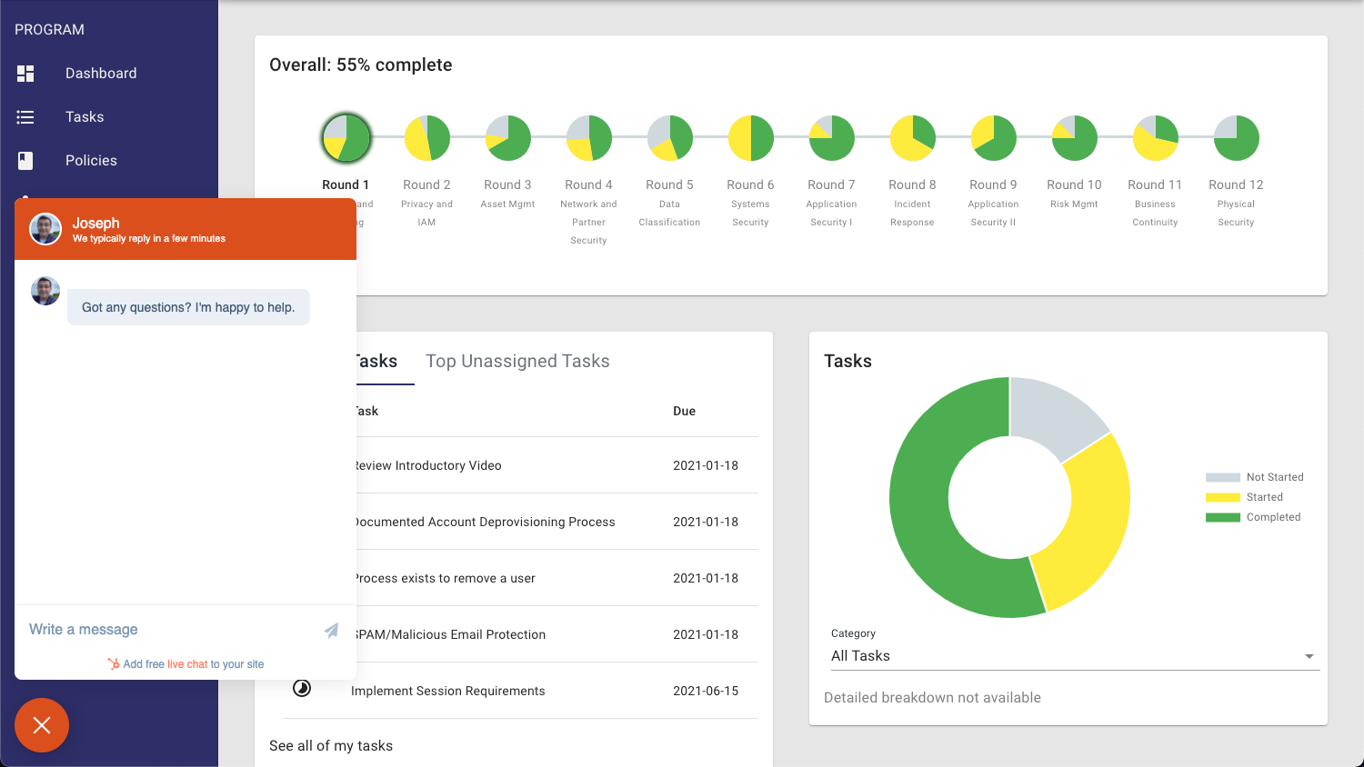Viewport: 1364px width, 767px height.
Task: Select Round 7 Application Security I pie
Action: click(x=832, y=138)
